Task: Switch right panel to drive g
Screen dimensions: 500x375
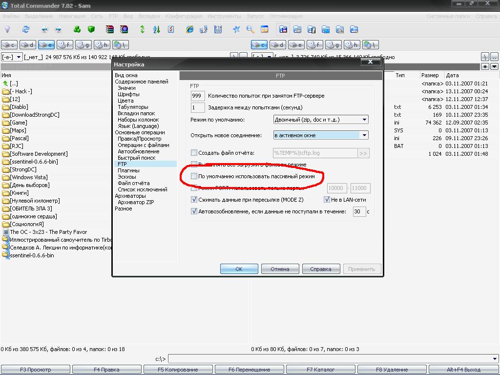Action: click(333, 44)
